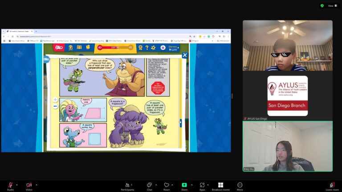The width and height of the screenshot is (342, 192).
Task: Click the purple avatar icon
Action: (163, 48)
